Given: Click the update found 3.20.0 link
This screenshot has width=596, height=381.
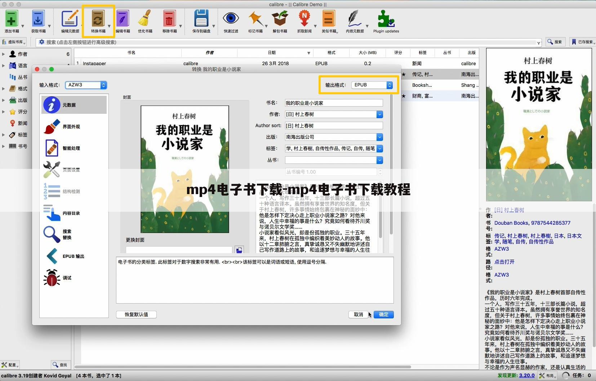Looking at the screenshot, I should pos(526,375).
